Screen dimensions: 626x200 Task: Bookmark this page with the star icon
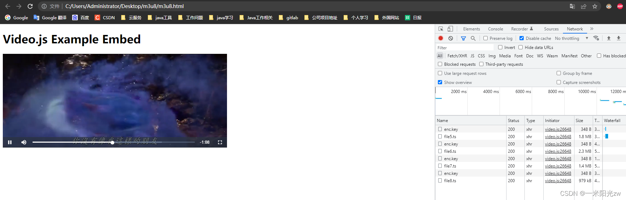(595, 6)
